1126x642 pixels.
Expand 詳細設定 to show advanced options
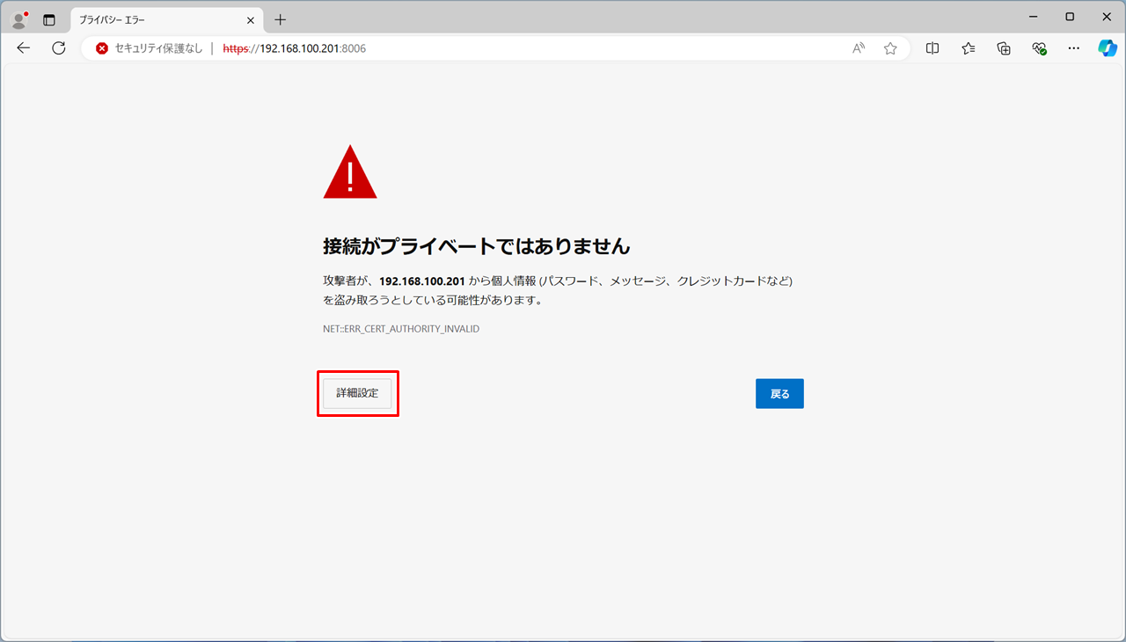click(x=357, y=393)
